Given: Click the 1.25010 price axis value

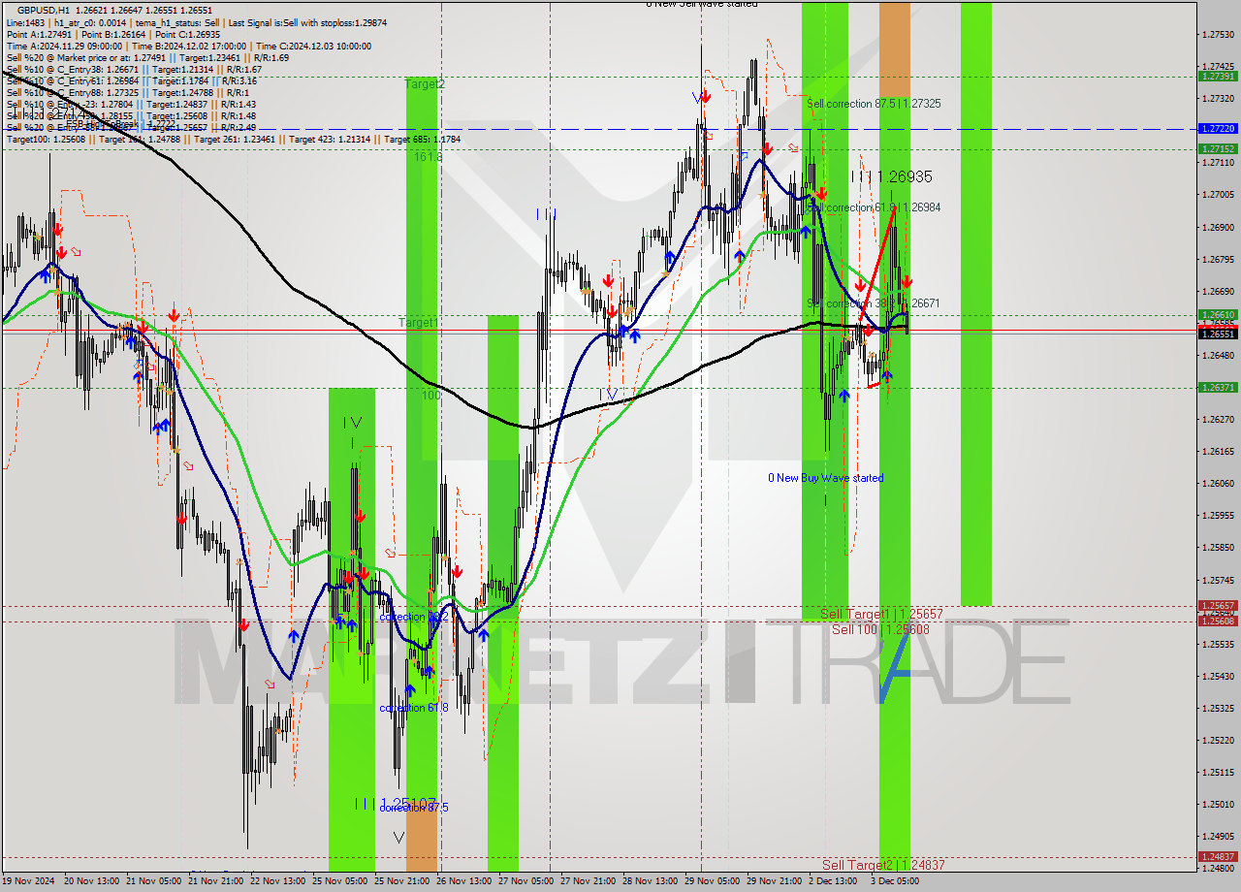Looking at the screenshot, I should tap(1218, 804).
